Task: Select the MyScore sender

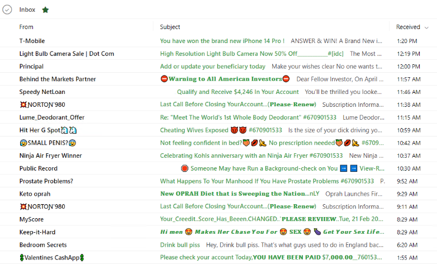Action: [x=31, y=220]
